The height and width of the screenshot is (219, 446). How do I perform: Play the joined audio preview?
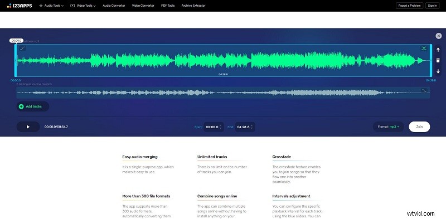point(28,127)
